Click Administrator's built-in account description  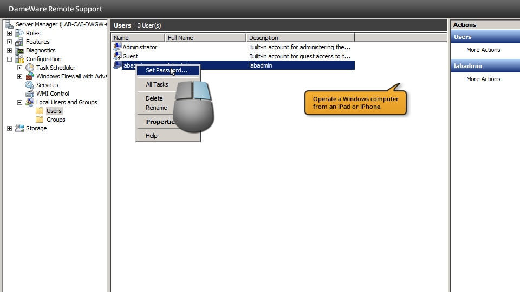point(300,47)
